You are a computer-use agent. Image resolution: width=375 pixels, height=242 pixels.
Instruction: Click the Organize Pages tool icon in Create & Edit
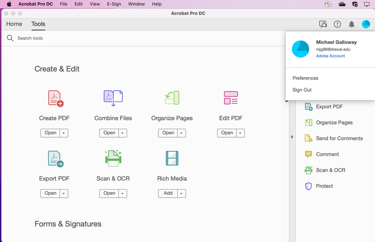(172, 98)
